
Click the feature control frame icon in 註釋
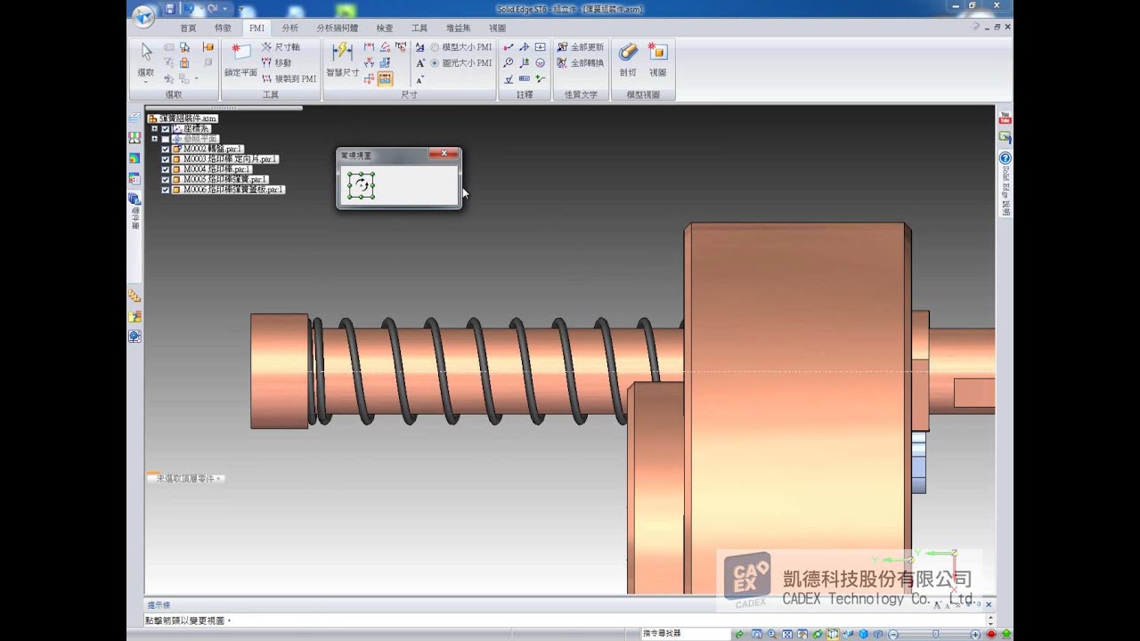click(x=524, y=78)
